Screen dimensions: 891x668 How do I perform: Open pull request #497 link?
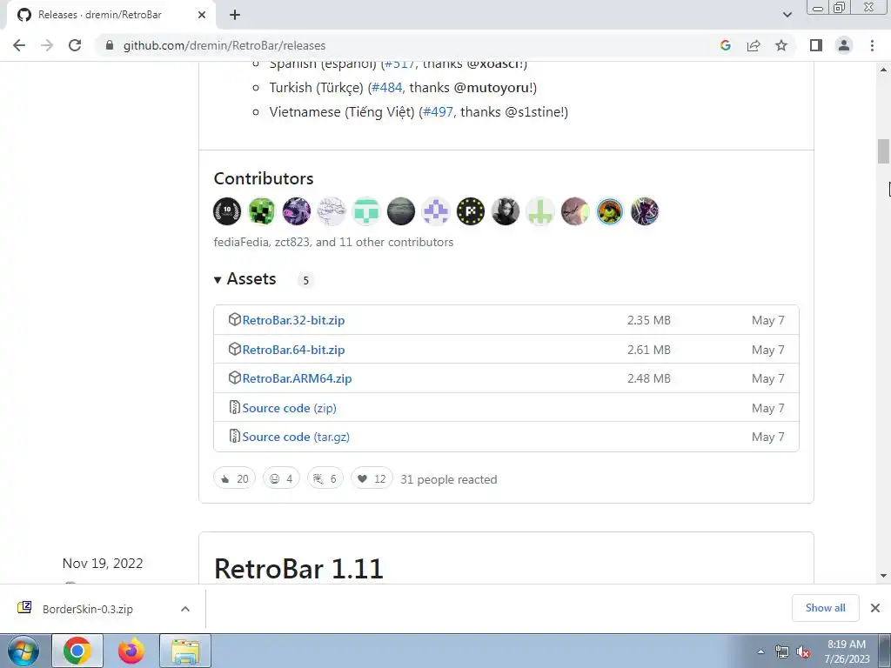[x=439, y=112]
